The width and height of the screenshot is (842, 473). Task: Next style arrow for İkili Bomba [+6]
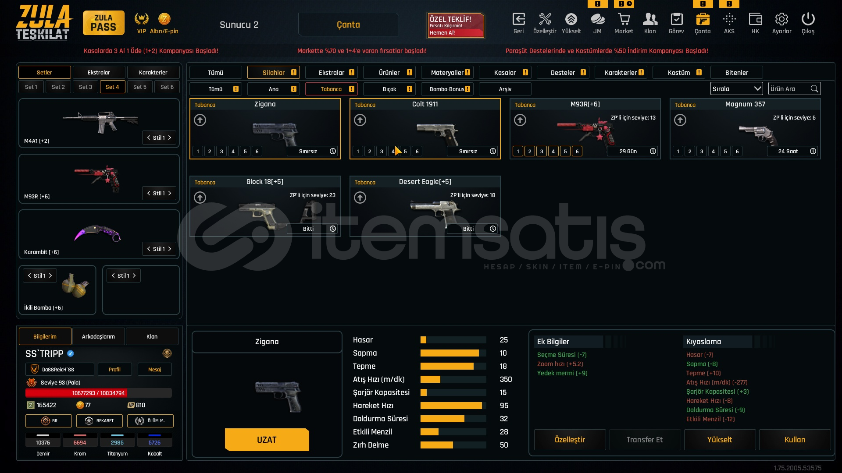pyautogui.click(x=50, y=275)
